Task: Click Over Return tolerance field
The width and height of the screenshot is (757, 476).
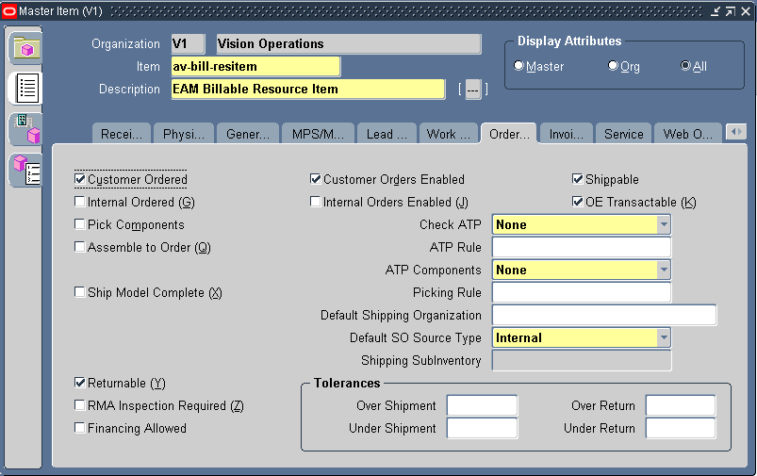Action: (681, 405)
